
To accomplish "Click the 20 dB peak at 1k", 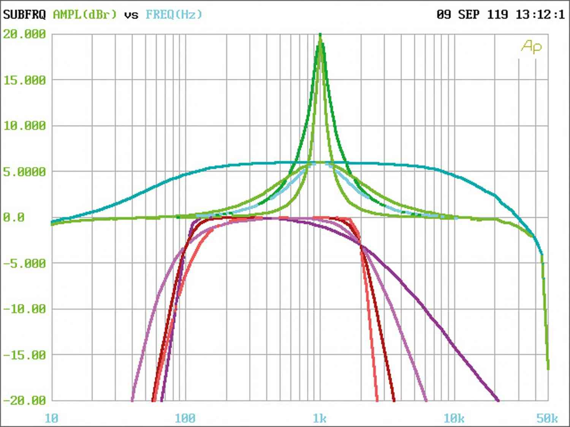I will point(320,35).
